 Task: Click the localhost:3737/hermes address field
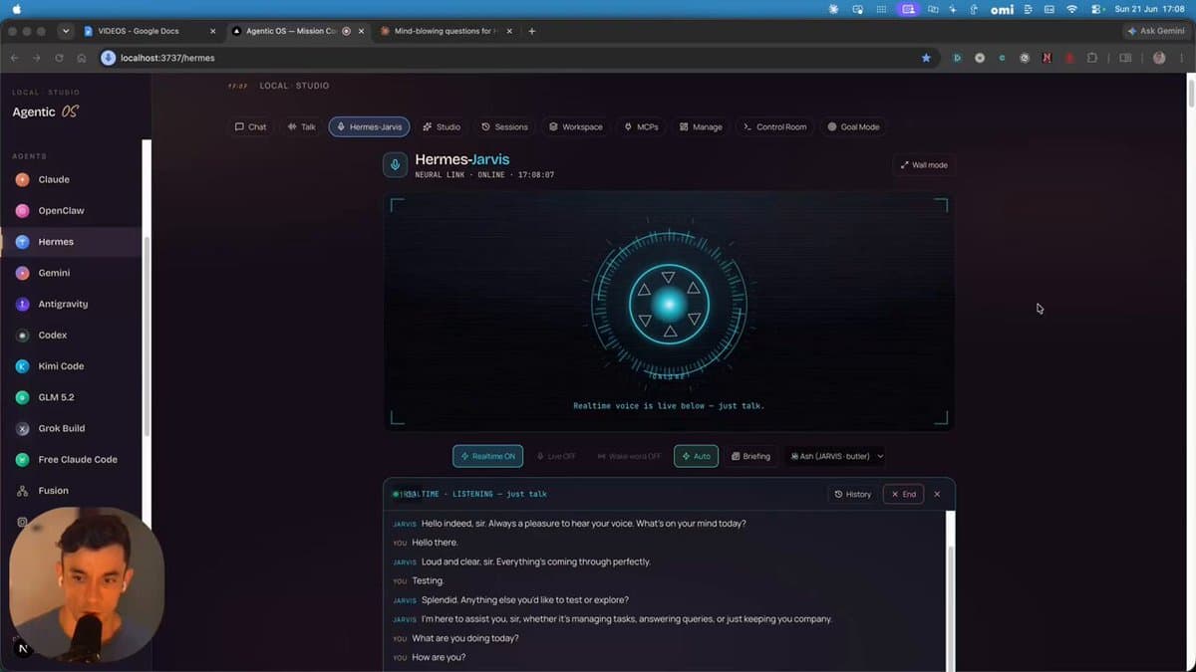coord(518,58)
